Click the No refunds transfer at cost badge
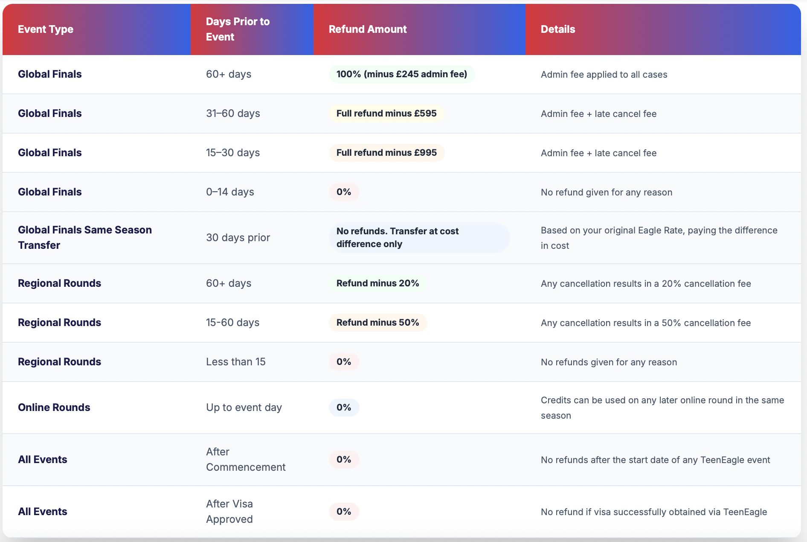The height and width of the screenshot is (542, 807). 419,238
